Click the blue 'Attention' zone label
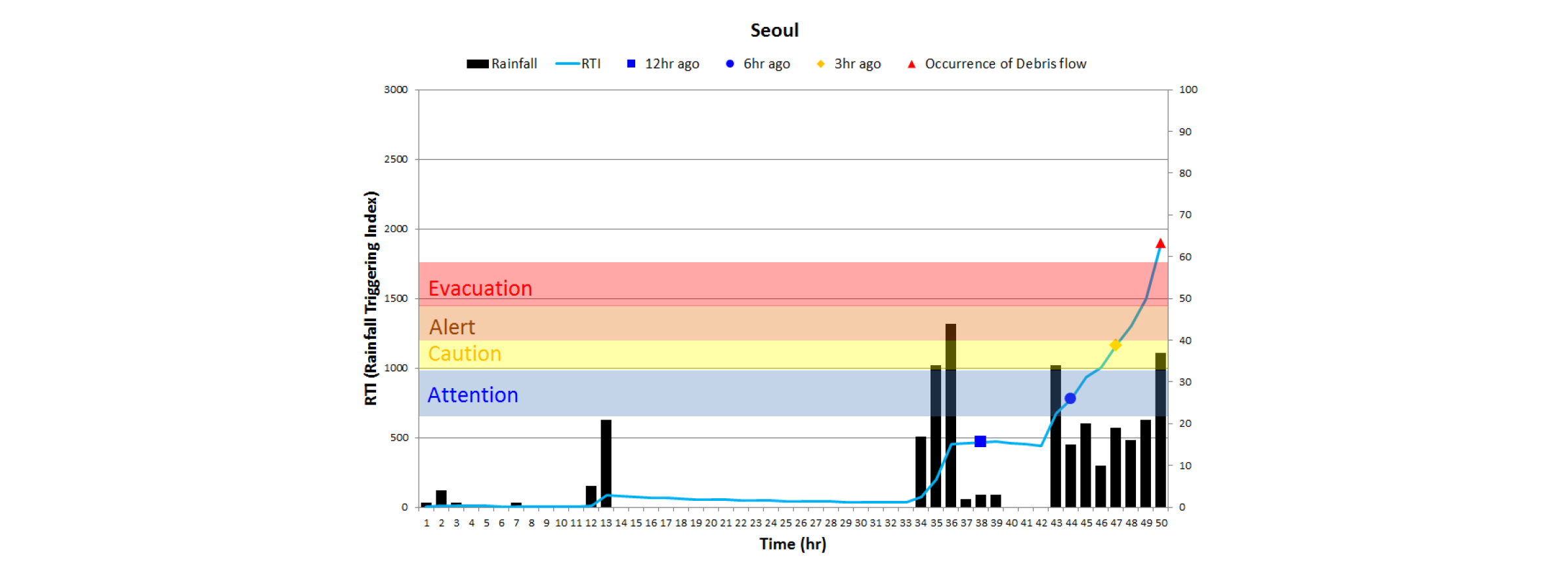The width and height of the screenshot is (1550, 573). click(472, 395)
